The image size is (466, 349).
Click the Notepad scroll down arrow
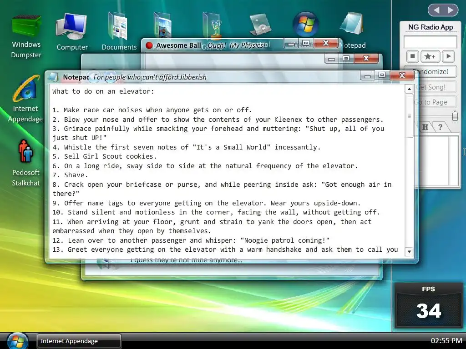click(x=409, y=252)
